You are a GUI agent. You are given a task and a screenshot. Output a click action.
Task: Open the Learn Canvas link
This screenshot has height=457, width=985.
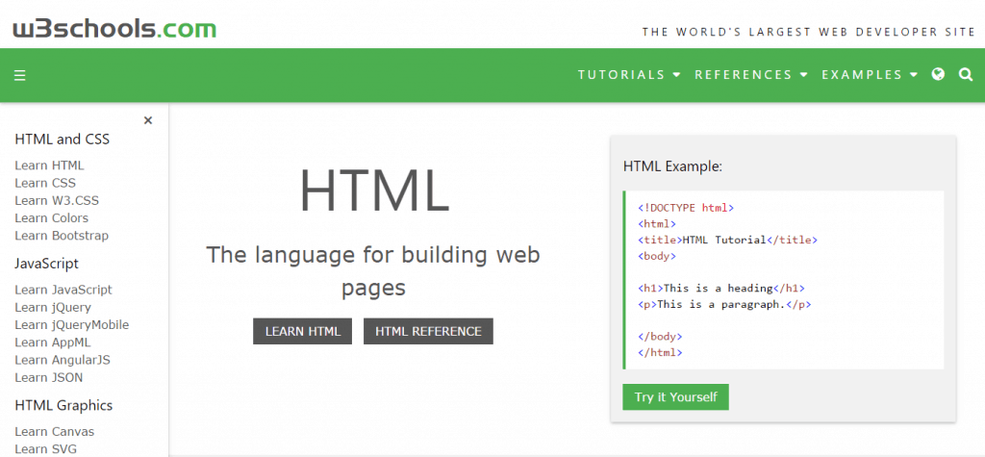(54, 432)
